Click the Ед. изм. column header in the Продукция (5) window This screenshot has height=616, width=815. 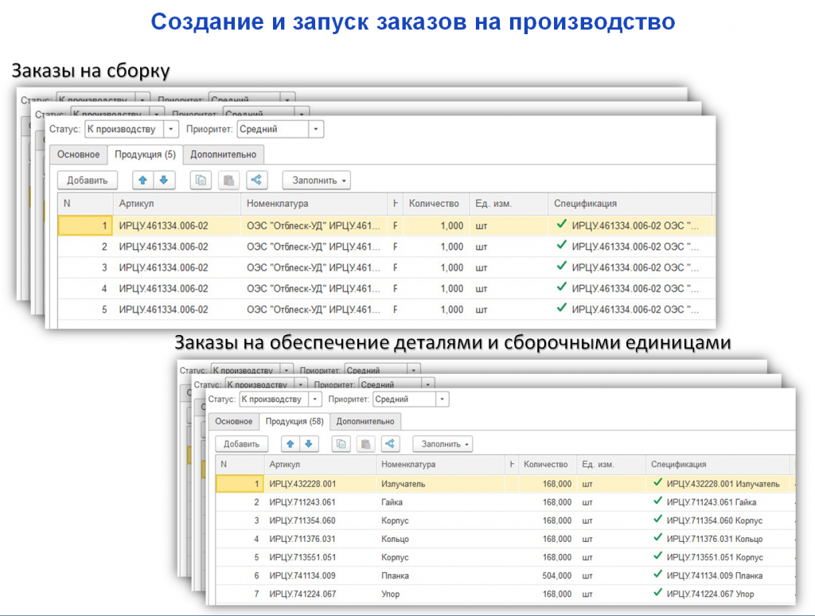509,203
